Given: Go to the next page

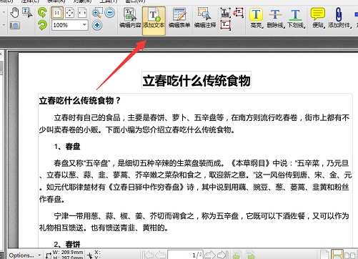Looking at the screenshot, I should (x=210, y=255).
